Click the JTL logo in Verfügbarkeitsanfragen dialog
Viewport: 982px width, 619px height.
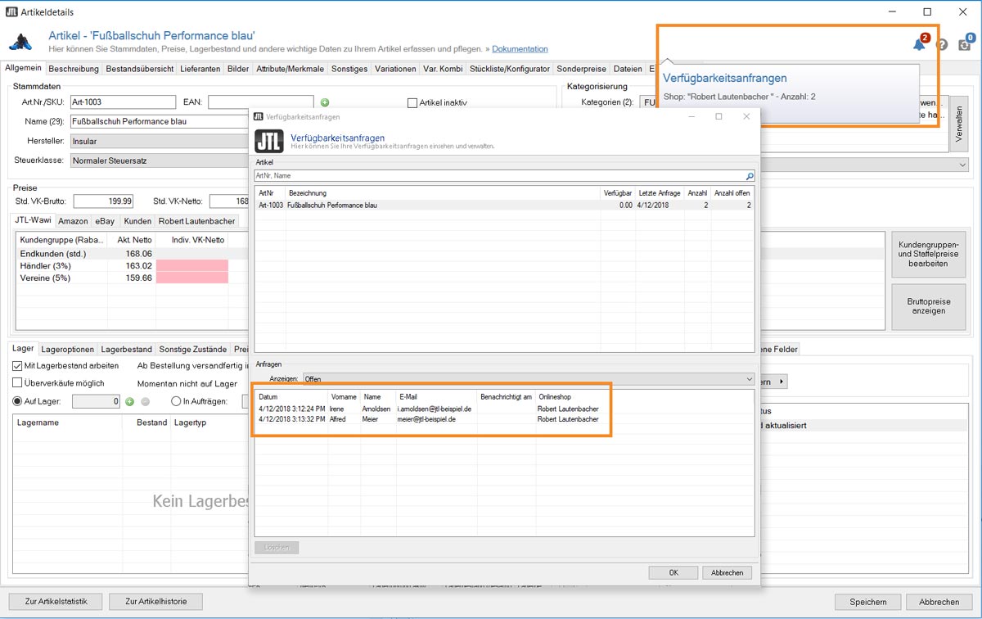pos(269,140)
